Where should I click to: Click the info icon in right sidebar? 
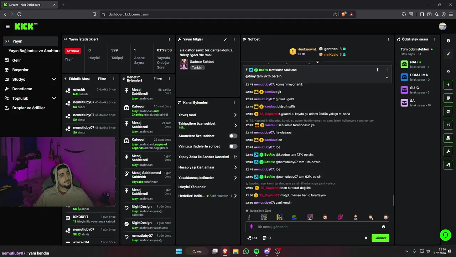448,41
